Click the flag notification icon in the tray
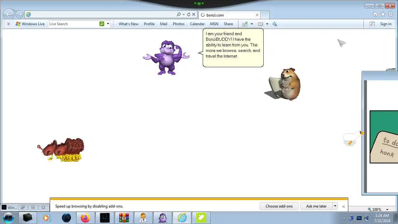 351,218
